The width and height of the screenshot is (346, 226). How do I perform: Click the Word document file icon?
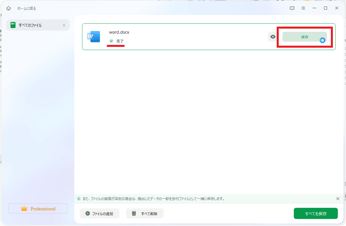[94, 37]
